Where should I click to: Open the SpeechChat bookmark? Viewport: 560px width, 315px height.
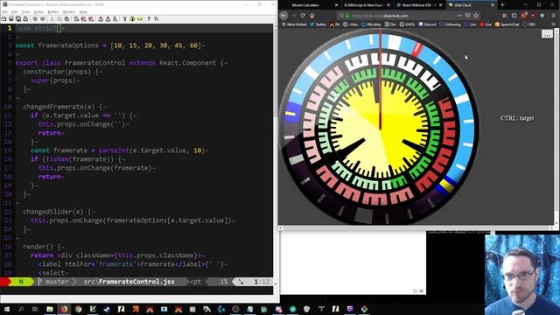point(507,24)
